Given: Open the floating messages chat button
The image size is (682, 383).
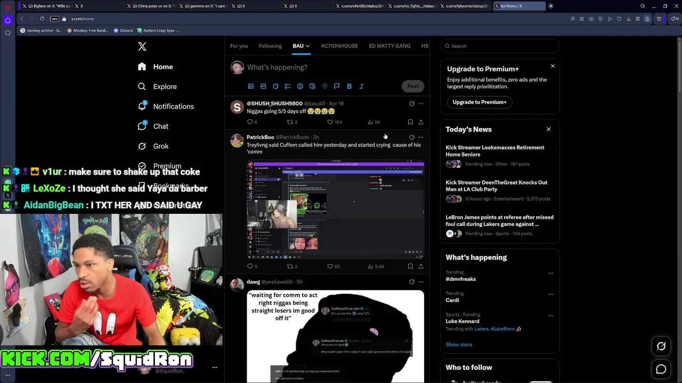Looking at the screenshot, I should pos(661,369).
